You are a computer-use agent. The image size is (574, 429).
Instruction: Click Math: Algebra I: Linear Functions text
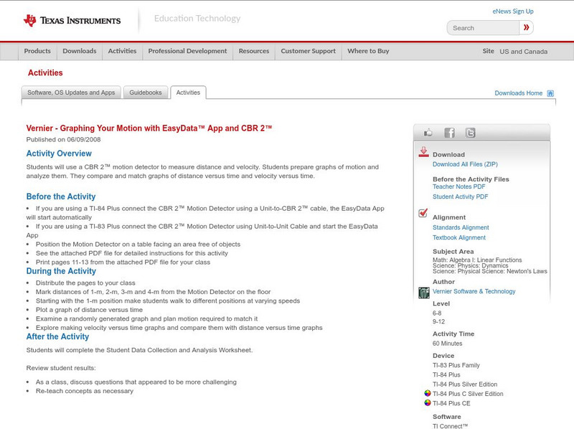pos(477,260)
